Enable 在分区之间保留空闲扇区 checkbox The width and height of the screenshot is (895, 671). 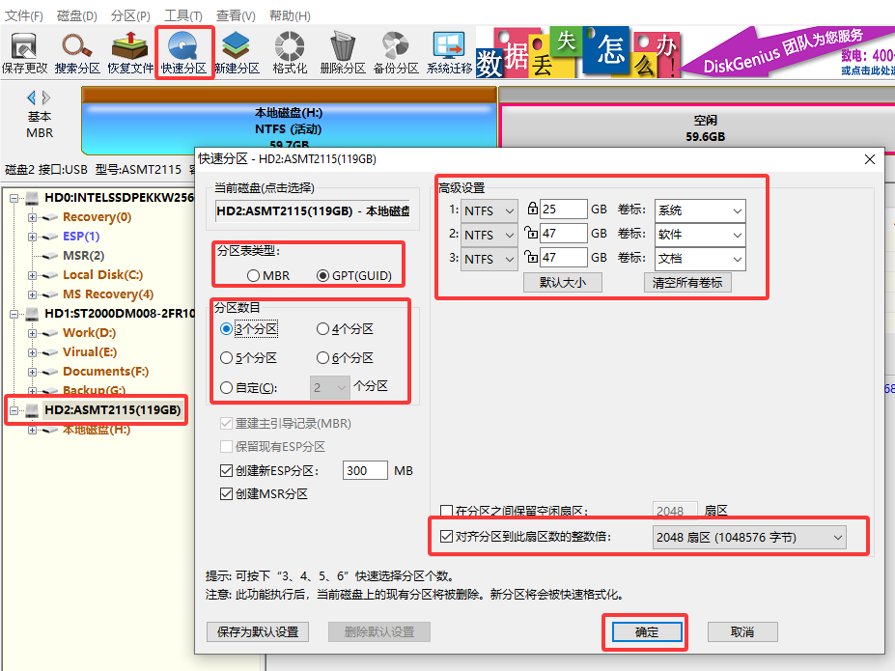coord(446,511)
